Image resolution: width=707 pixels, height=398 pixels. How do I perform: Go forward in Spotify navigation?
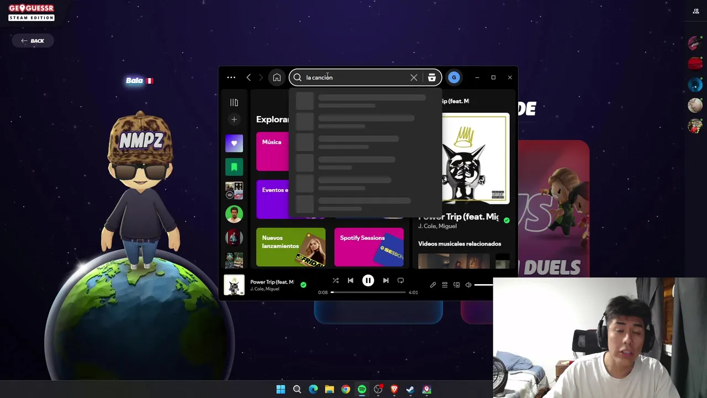pos(261,77)
